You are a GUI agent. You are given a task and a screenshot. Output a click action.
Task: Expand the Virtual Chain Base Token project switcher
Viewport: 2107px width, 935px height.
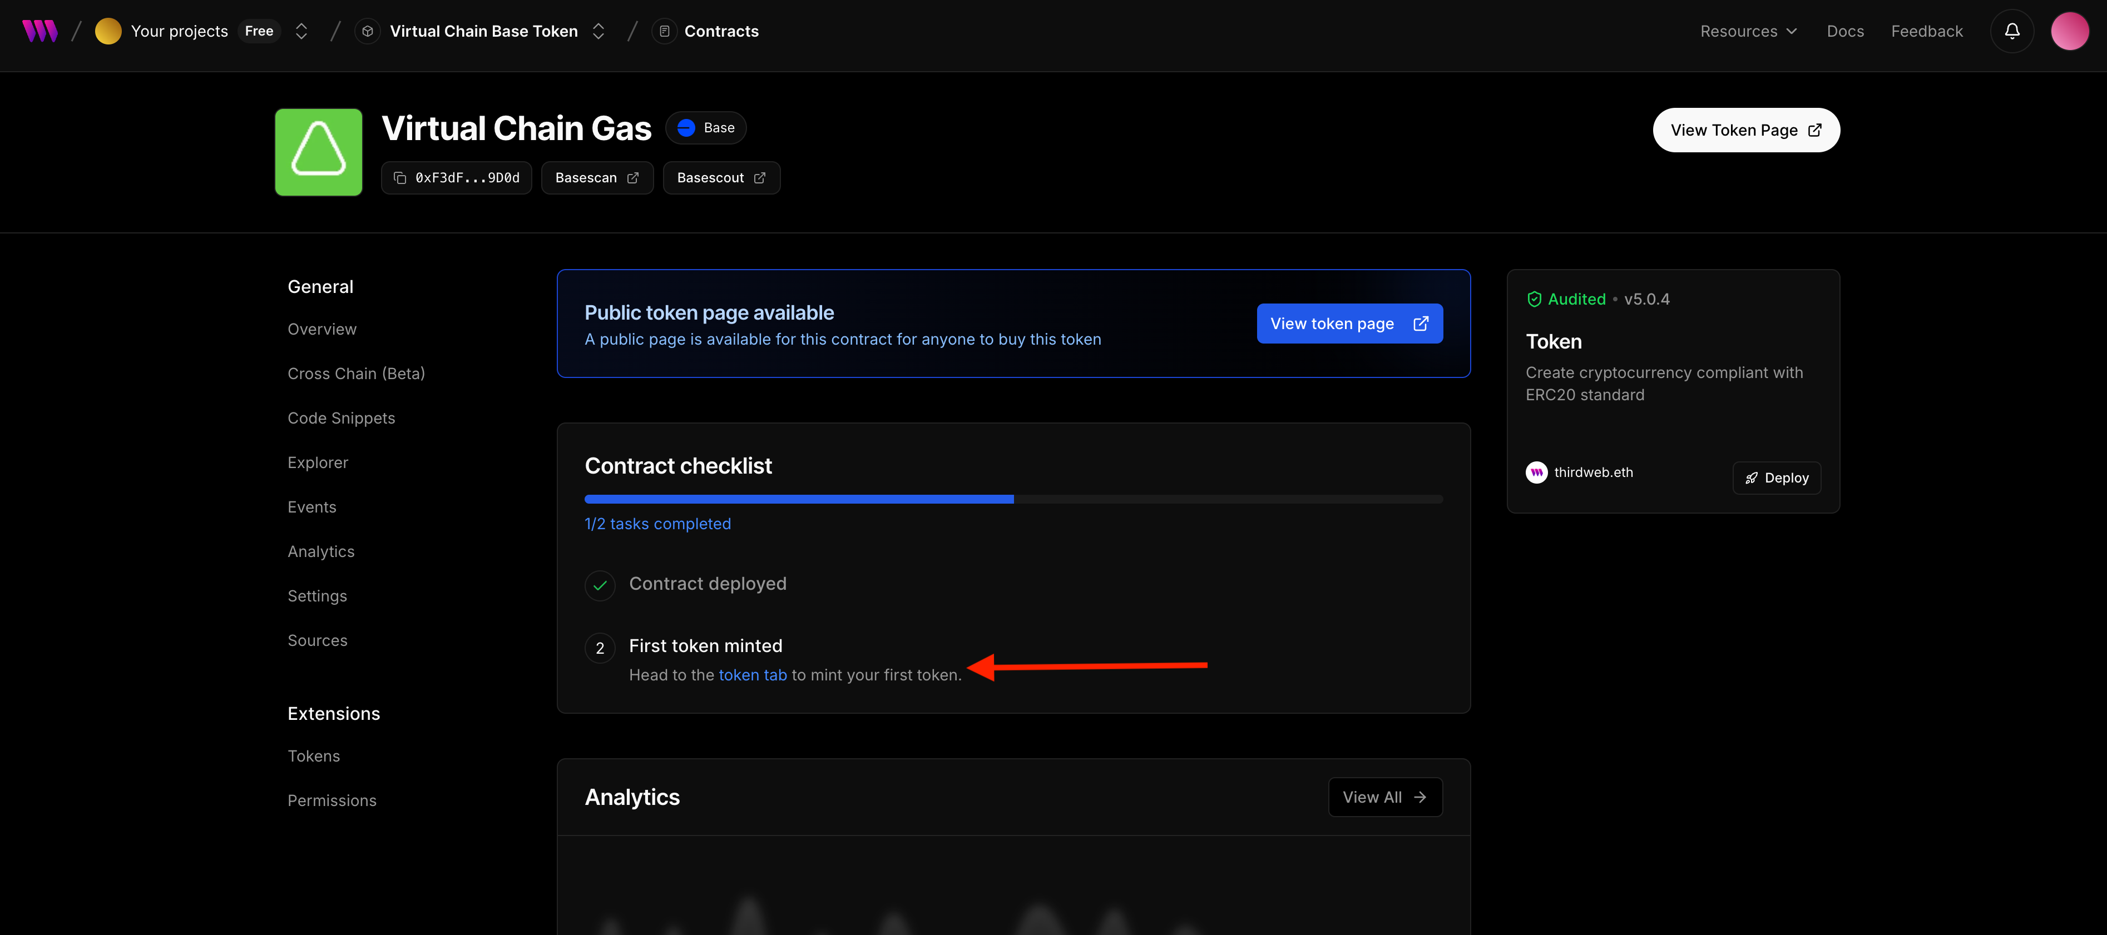(x=598, y=31)
